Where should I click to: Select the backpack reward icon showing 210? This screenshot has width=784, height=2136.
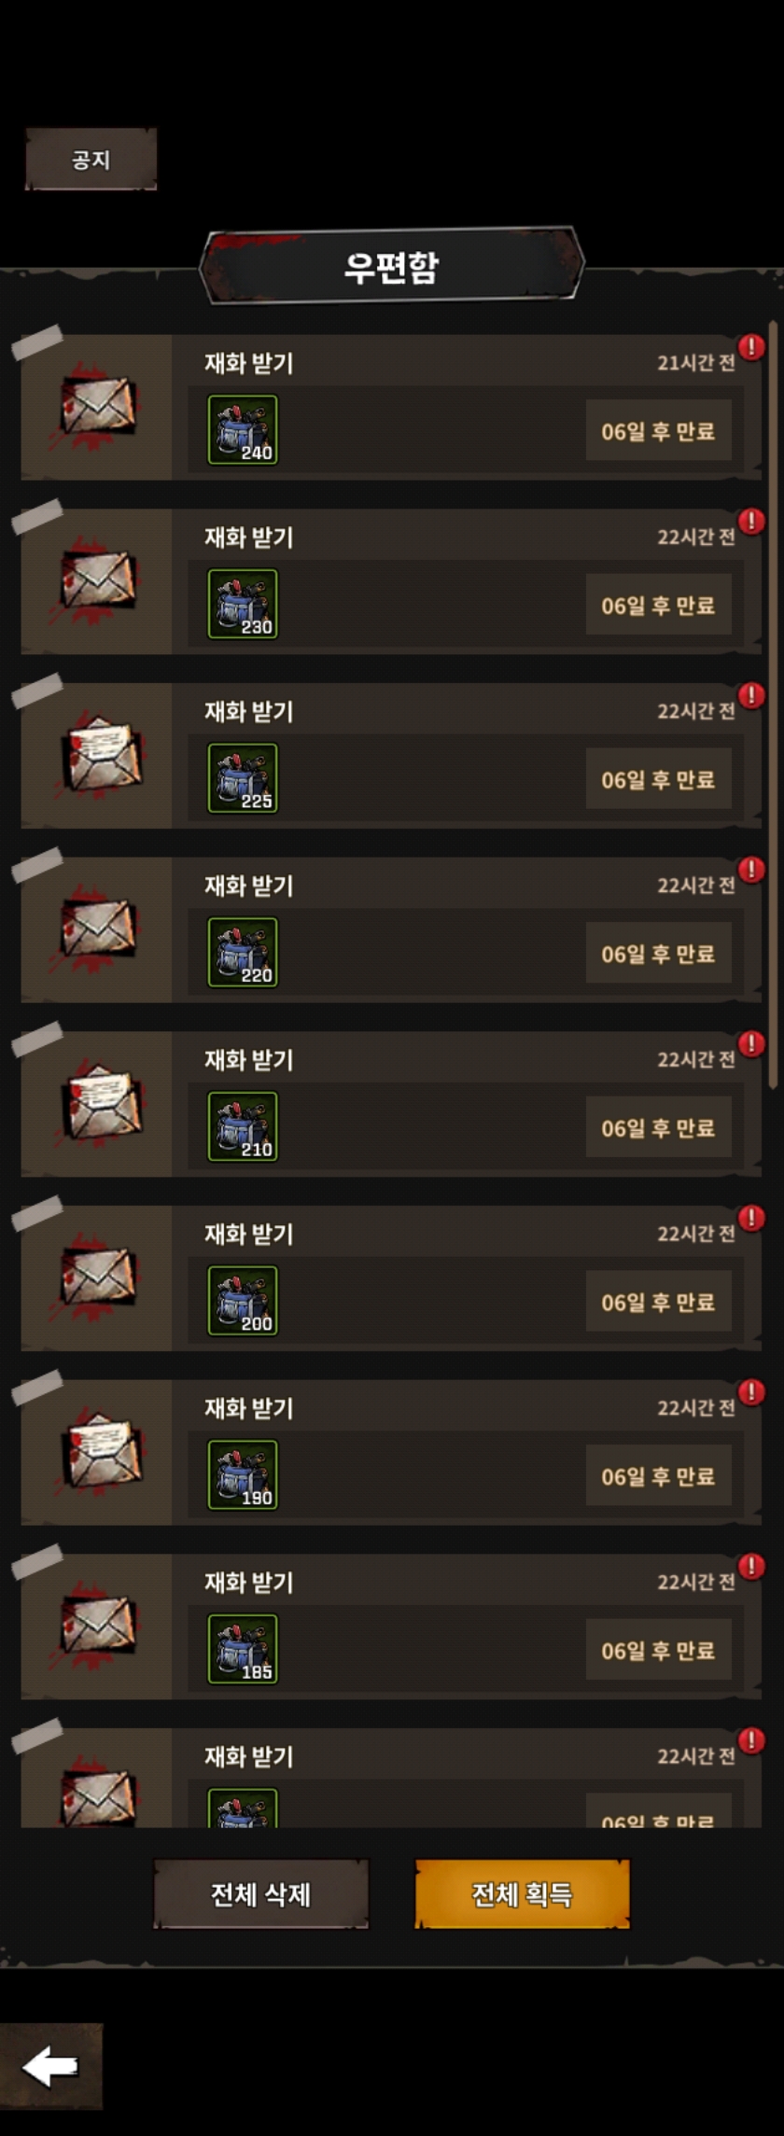pos(243,1126)
